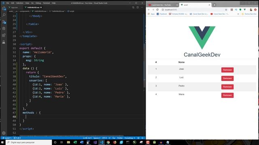This screenshot has width=259, height=145.
Task: Select the HelloWorld.vue editor tab
Action: click(33, 7)
